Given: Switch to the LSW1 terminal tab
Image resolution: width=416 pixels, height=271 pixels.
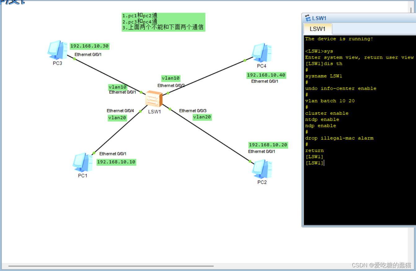Looking at the screenshot, I should 317,29.
